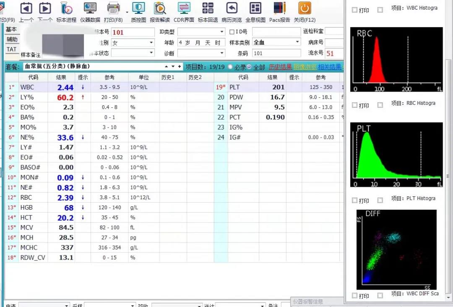Screen dimensions: 453x307
Task: Tick 打印 checkbox under WBC histogram
Action: pos(355,10)
